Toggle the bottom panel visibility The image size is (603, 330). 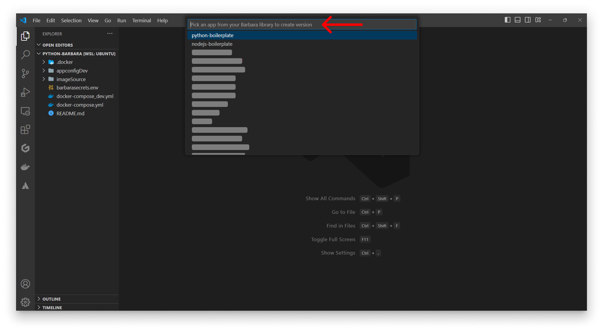(x=518, y=20)
